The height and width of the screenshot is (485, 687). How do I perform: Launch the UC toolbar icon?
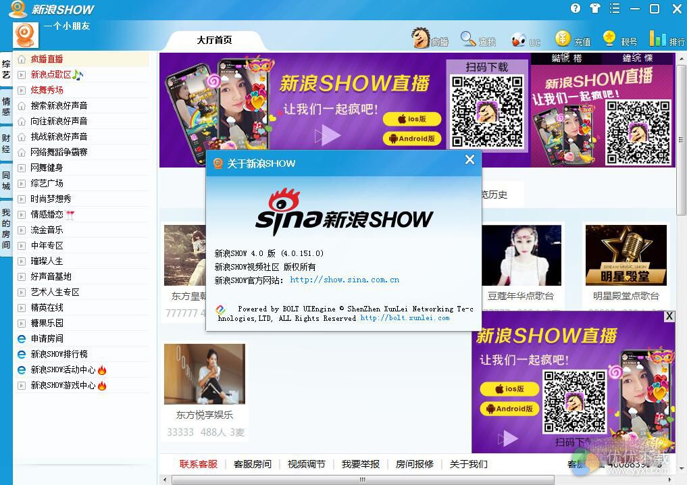[x=526, y=41]
